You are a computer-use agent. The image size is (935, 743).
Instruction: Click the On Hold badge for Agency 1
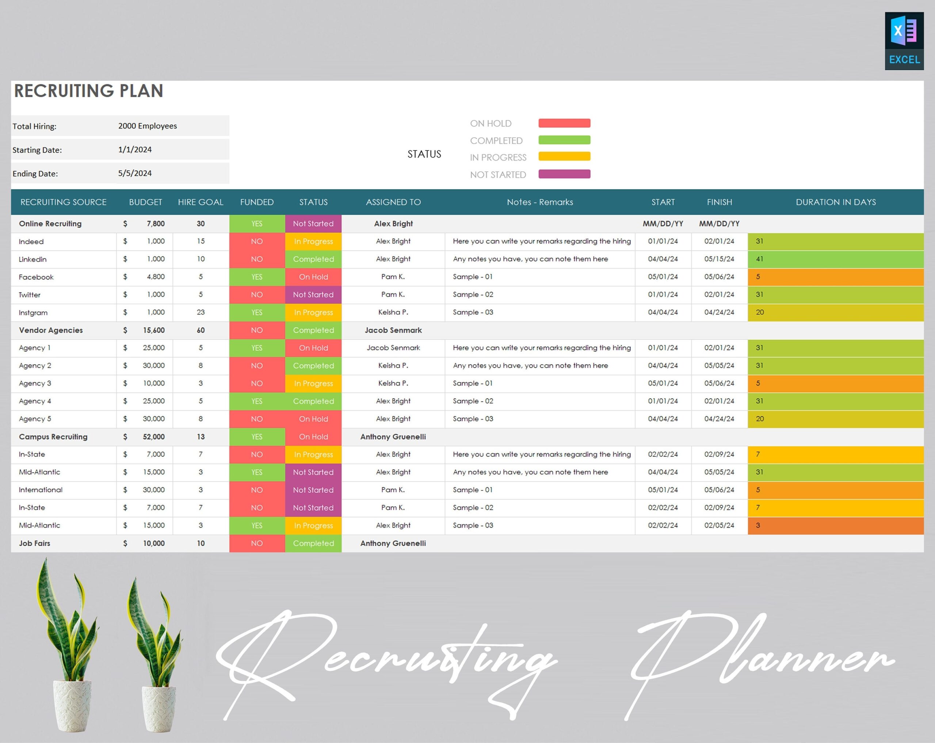313,348
